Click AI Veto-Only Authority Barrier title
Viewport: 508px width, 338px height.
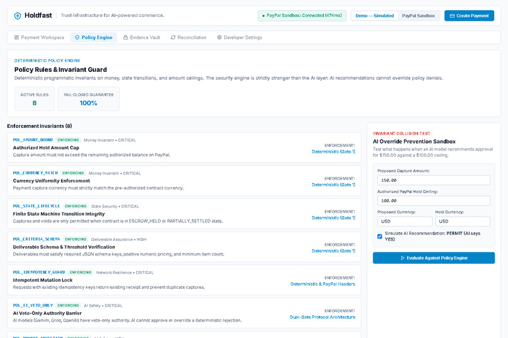47,313
